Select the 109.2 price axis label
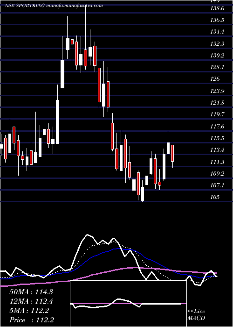 click(x=217, y=173)
